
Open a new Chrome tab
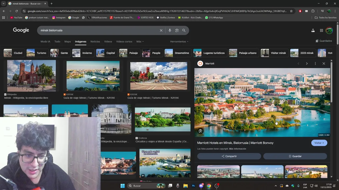point(51,3)
